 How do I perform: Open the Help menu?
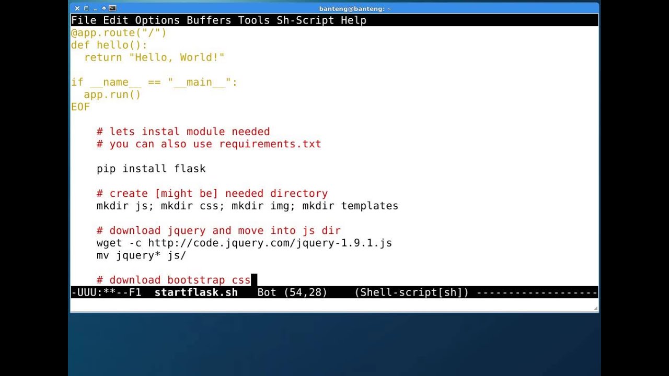353,20
